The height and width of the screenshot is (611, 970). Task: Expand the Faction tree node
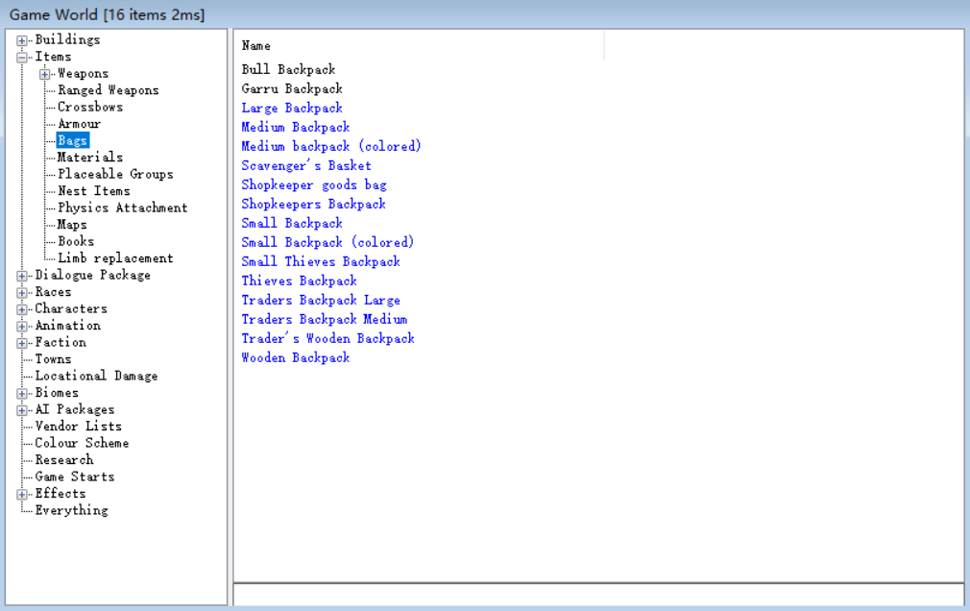pos(22,343)
